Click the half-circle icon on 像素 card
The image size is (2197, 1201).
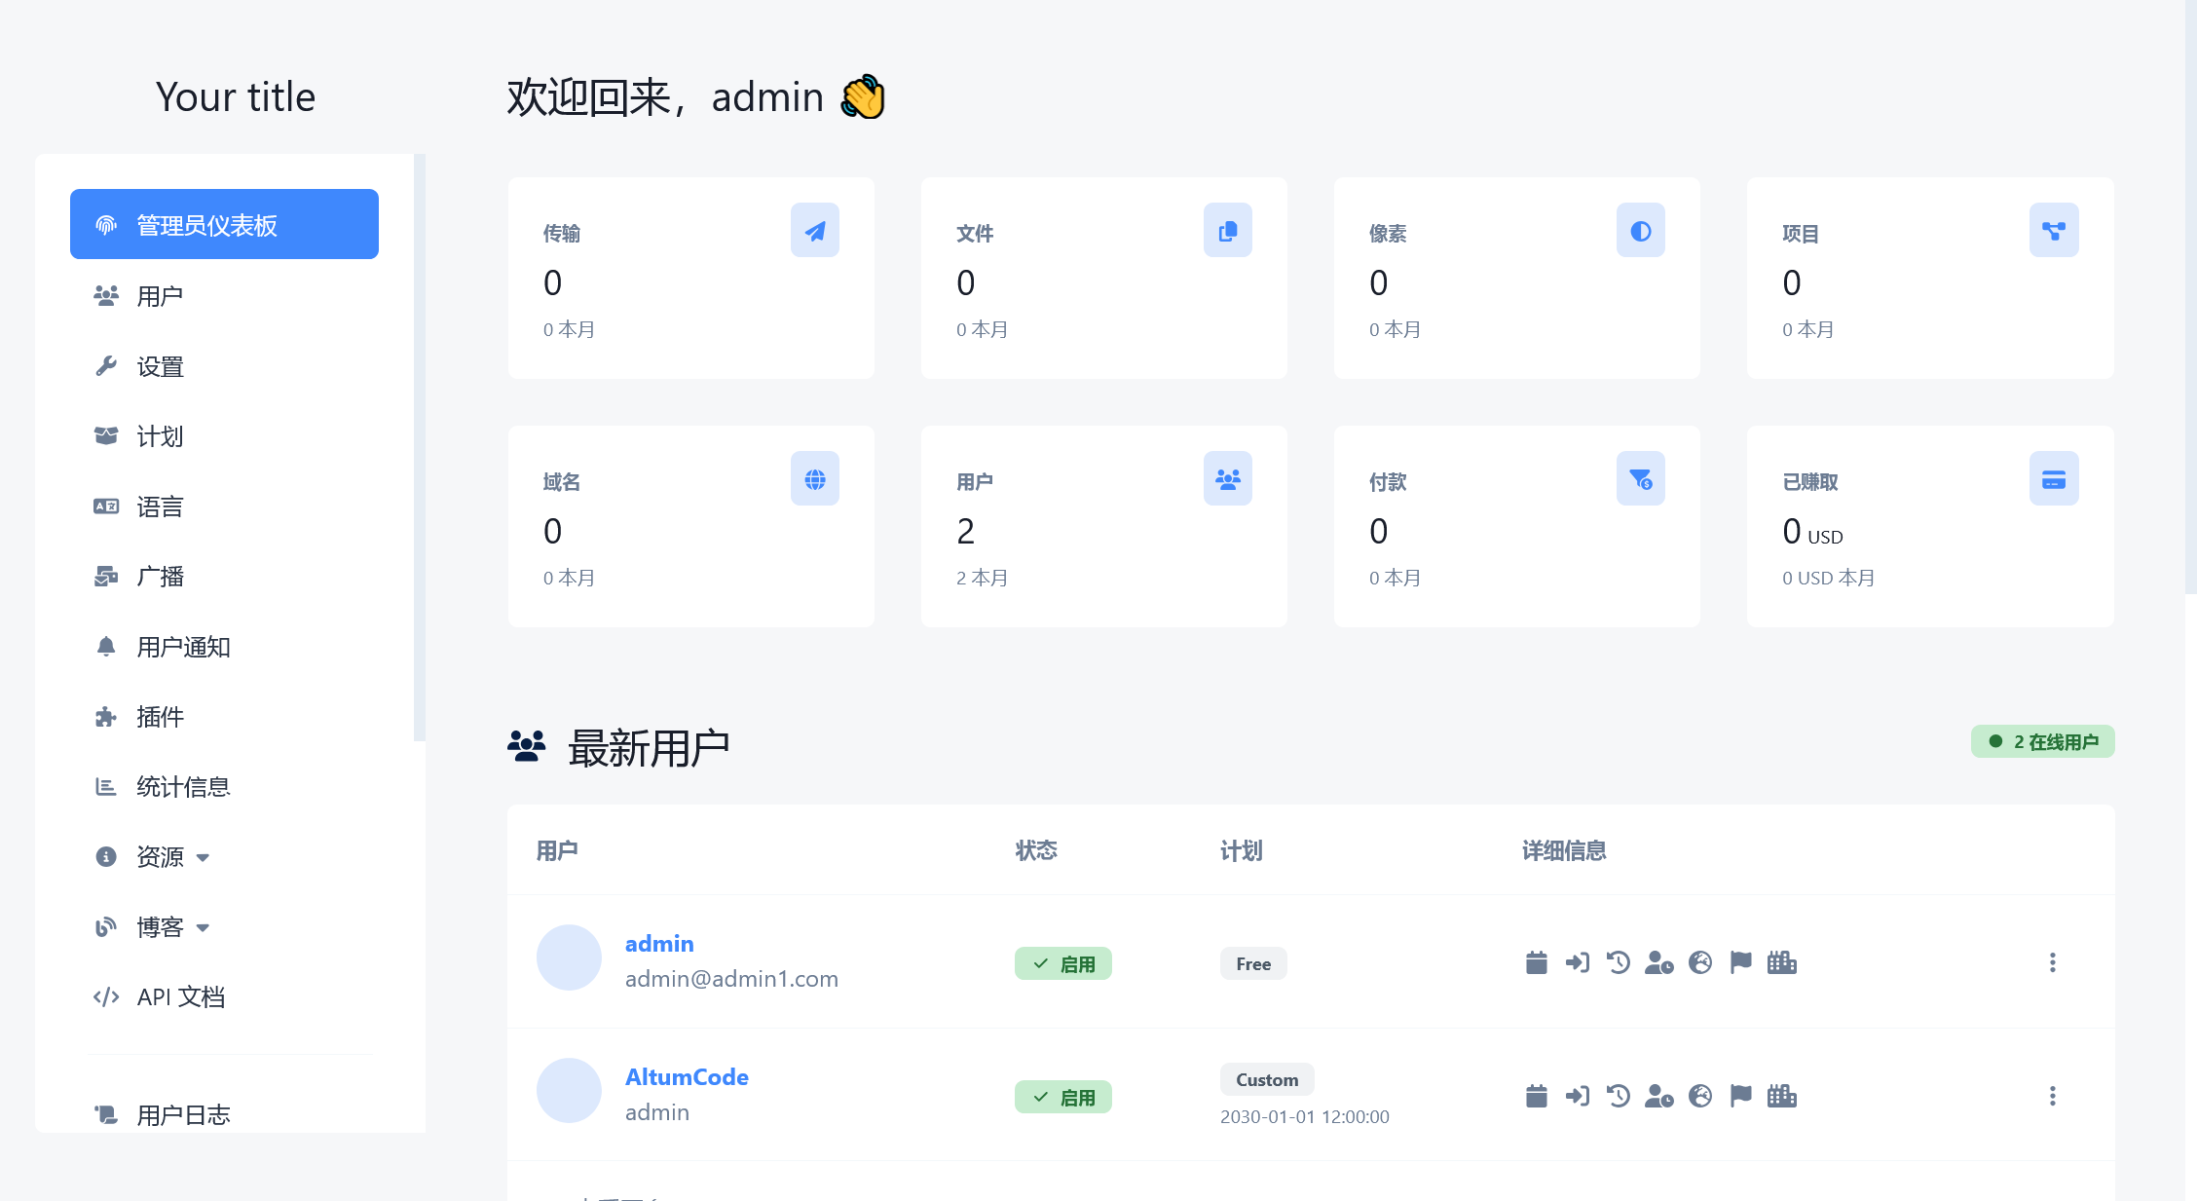click(1640, 231)
